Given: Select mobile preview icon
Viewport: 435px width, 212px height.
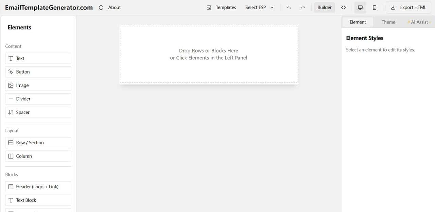Looking at the screenshot, I should pyautogui.click(x=375, y=7).
